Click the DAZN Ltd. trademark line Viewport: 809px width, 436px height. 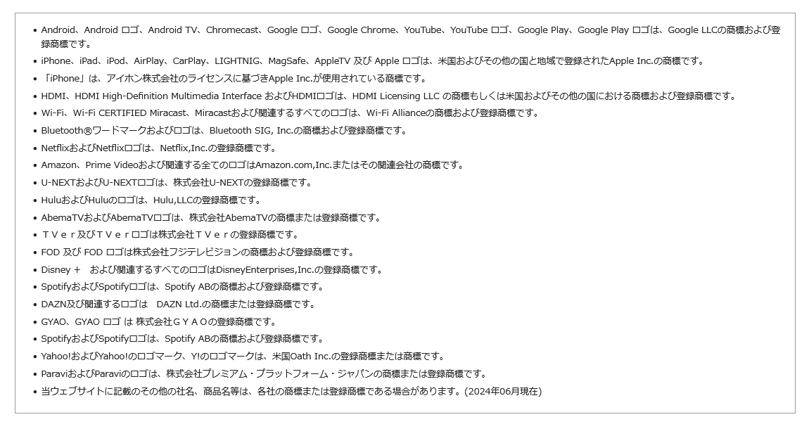tap(179, 304)
